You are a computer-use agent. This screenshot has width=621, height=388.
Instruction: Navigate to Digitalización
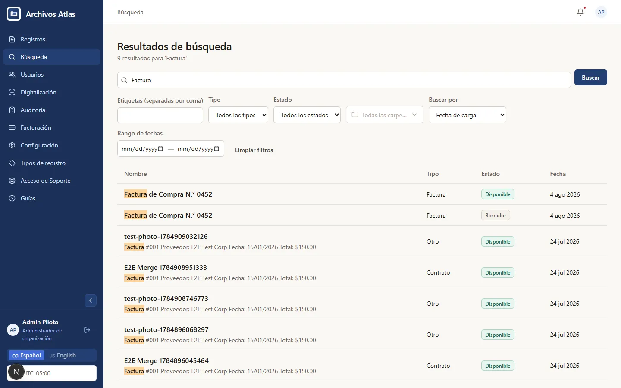click(52, 92)
